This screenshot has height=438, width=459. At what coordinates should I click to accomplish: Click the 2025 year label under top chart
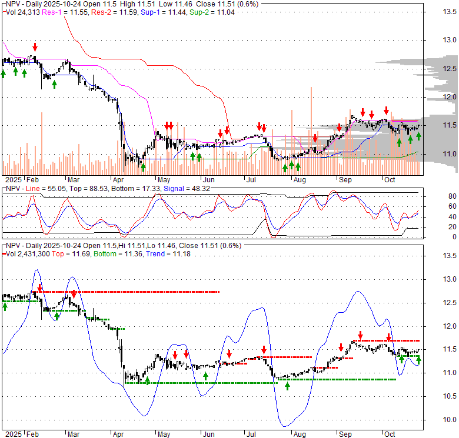pos(14,179)
